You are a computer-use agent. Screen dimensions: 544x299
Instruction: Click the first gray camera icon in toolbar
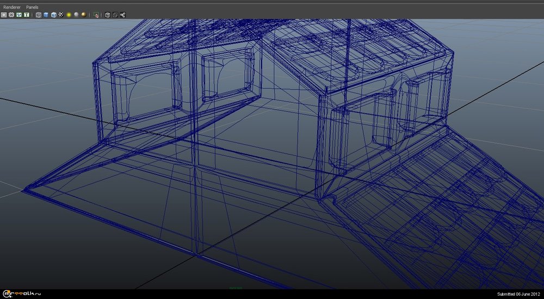pyautogui.click(x=4, y=15)
